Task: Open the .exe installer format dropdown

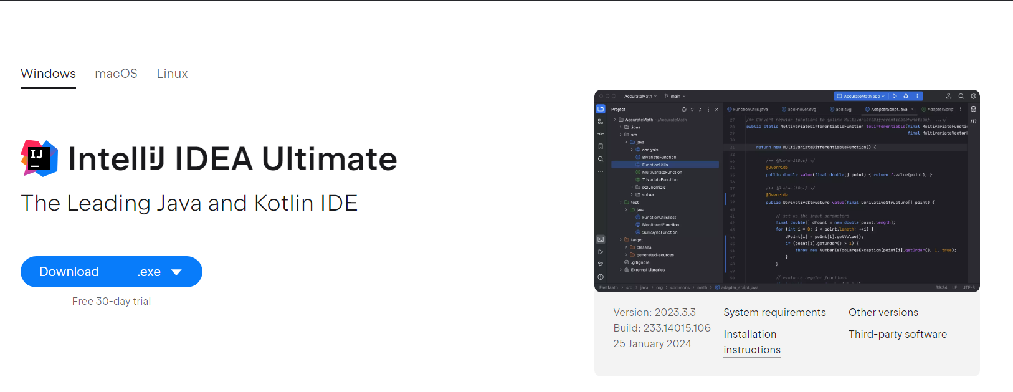Action: (x=160, y=272)
